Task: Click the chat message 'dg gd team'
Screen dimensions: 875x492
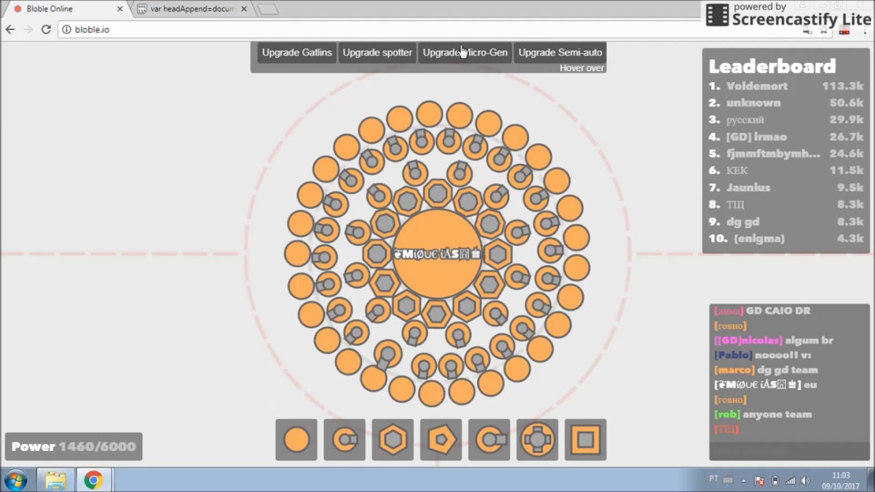Action: point(787,370)
